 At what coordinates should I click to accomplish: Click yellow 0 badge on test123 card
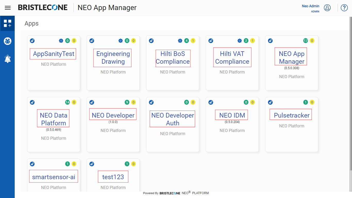[133, 164]
